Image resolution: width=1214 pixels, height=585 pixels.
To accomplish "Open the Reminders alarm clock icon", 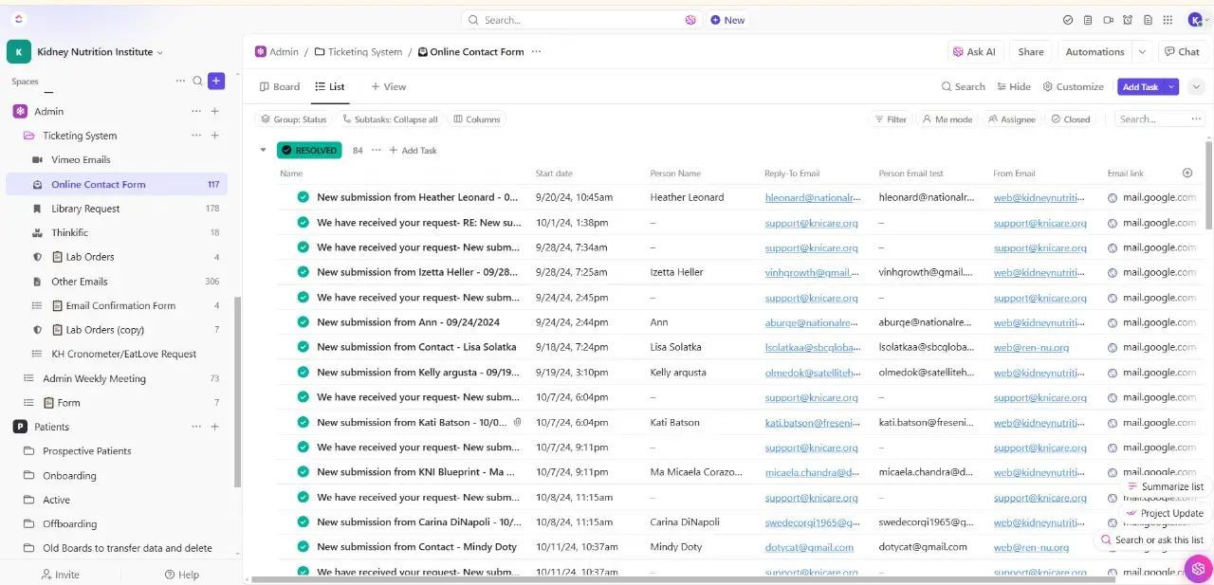I will [1128, 20].
